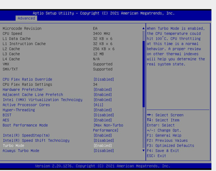Click F2: Previous Values hint

(167, 140)
